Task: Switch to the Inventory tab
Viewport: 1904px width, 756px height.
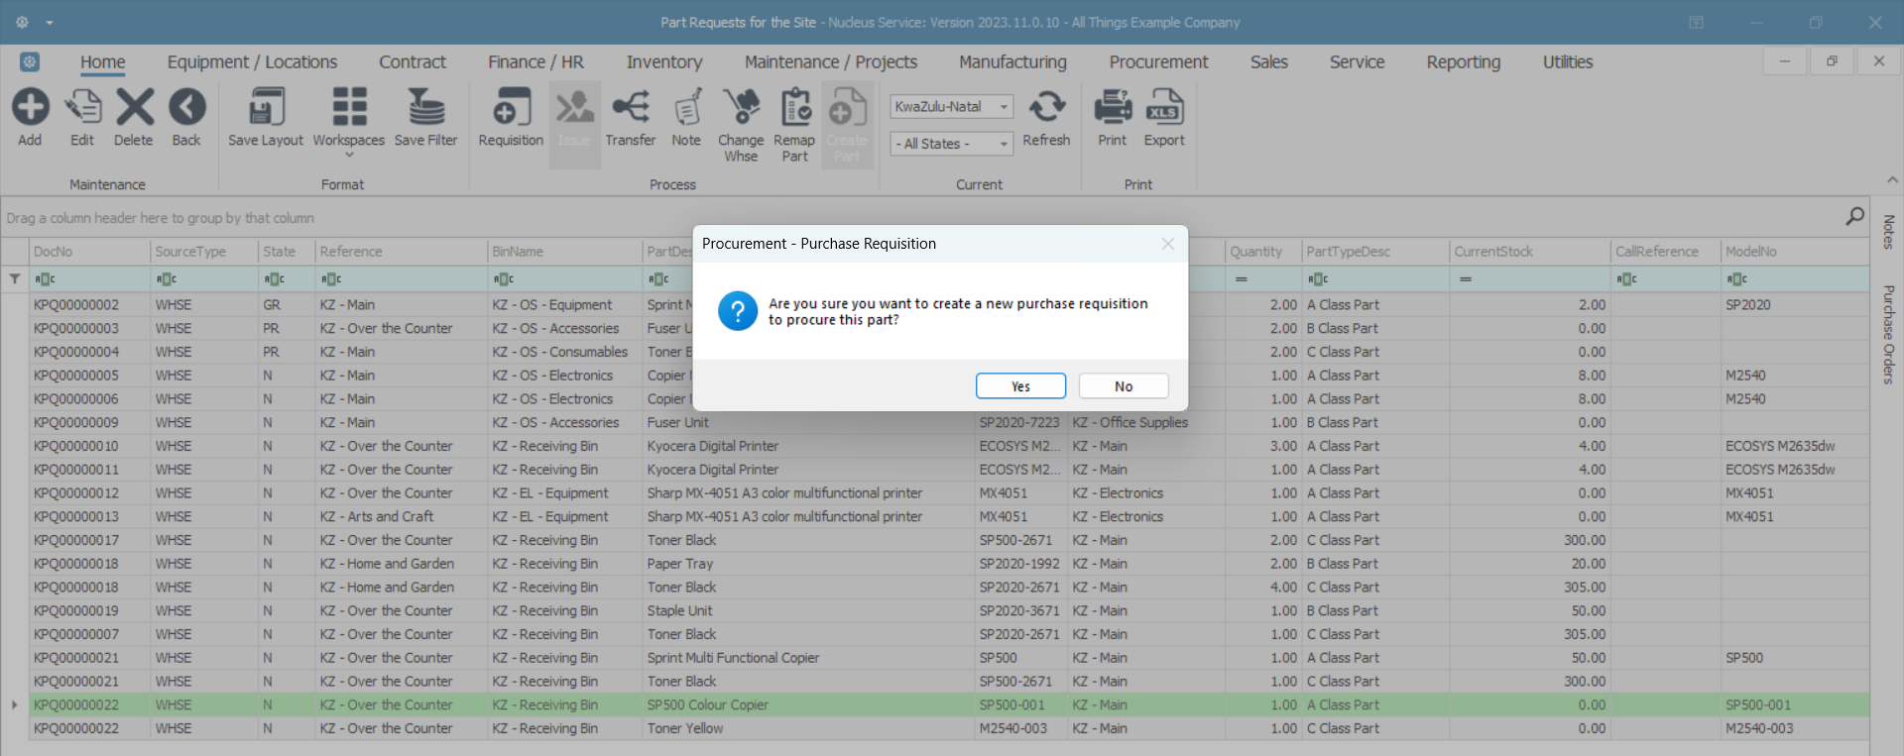Action: 664,61
